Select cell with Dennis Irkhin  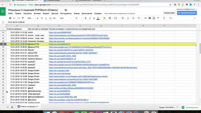point(38,56)
